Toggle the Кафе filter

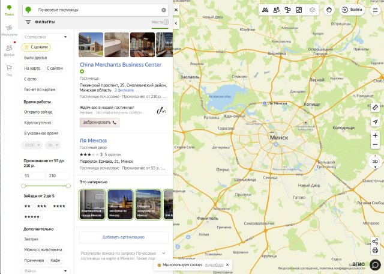(x=55, y=261)
